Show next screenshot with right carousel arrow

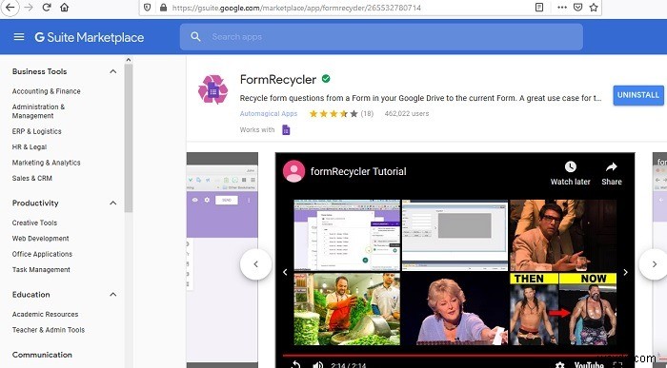tap(655, 264)
